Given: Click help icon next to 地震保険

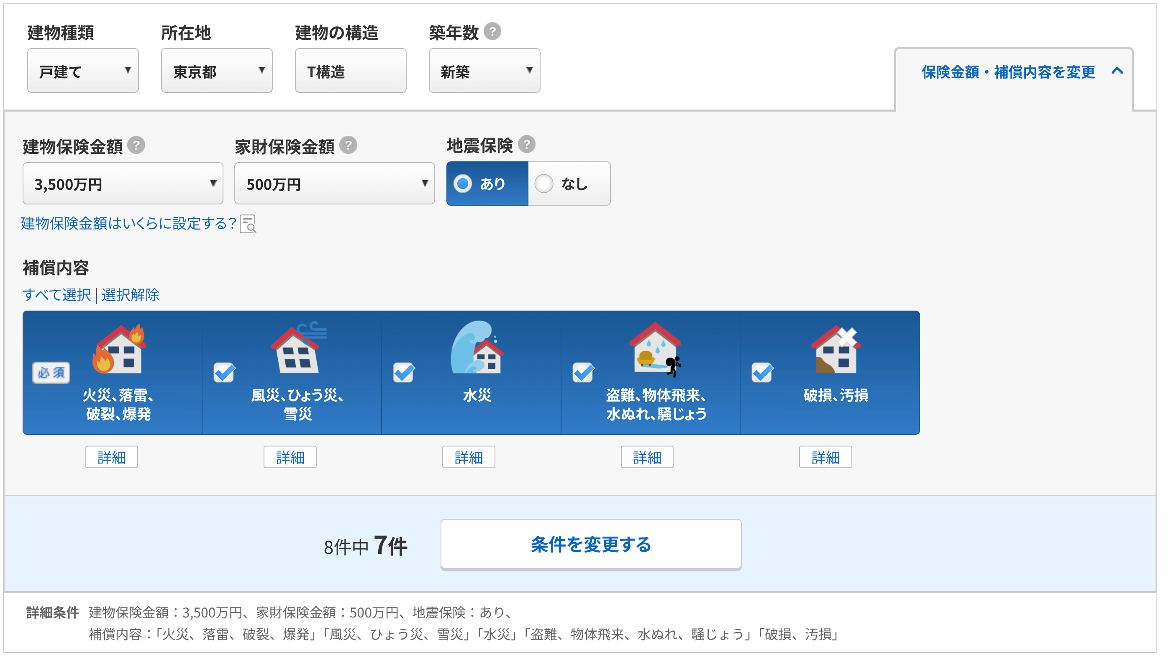Looking at the screenshot, I should (526, 145).
